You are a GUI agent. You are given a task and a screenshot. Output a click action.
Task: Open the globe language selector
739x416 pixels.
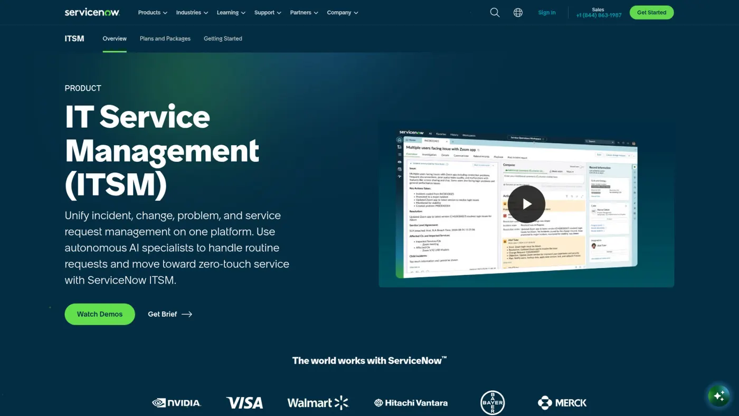click(x=518, y=12)
